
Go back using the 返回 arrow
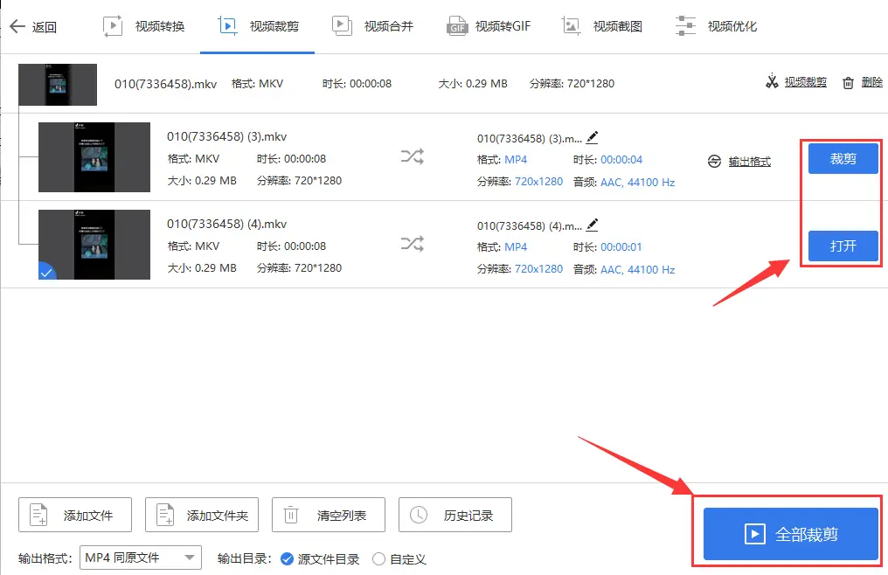coord(33,26)
